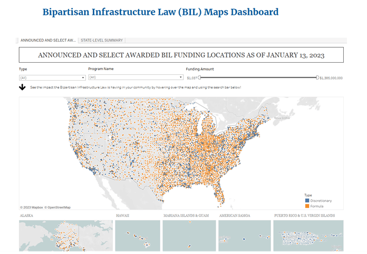
Task: Click the Mariana Islands & Guam map
Action: [x=188, y=234]
